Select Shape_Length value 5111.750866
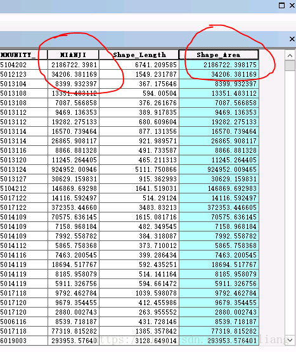The image size is (296, 352). (x=139, y=169)
